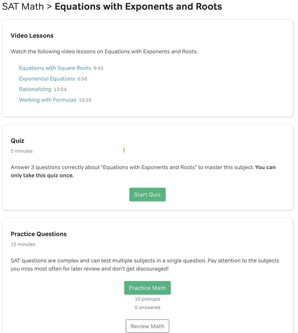
Task: Click the green quiz progress indicator
Action: click(x=124, y=150)
